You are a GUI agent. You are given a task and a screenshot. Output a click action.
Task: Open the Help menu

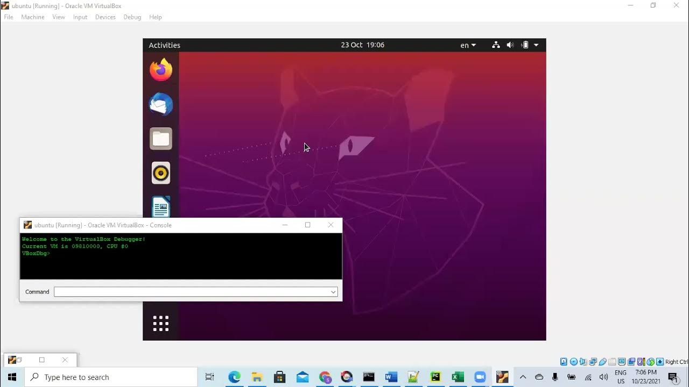click(156, 17)
